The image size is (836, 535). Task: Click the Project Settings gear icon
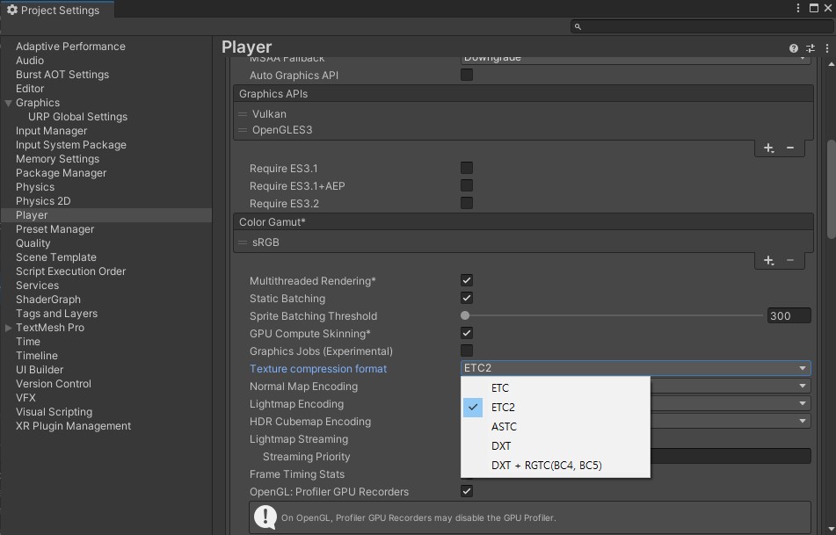click(x=11, y=11)
